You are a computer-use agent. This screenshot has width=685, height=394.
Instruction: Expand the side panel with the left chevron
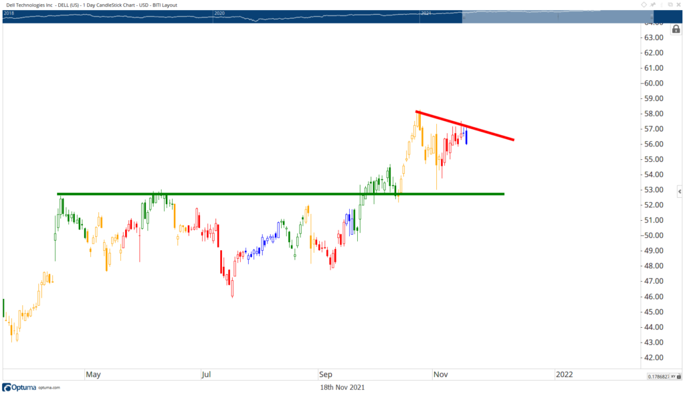click(x=680, y=191)
